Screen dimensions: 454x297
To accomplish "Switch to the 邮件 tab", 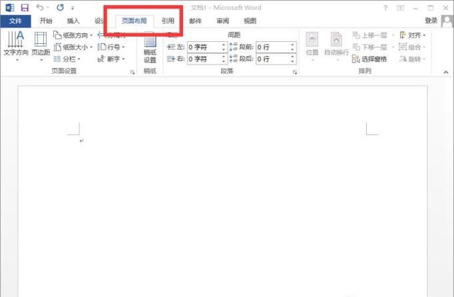I will tap(196, 21).
